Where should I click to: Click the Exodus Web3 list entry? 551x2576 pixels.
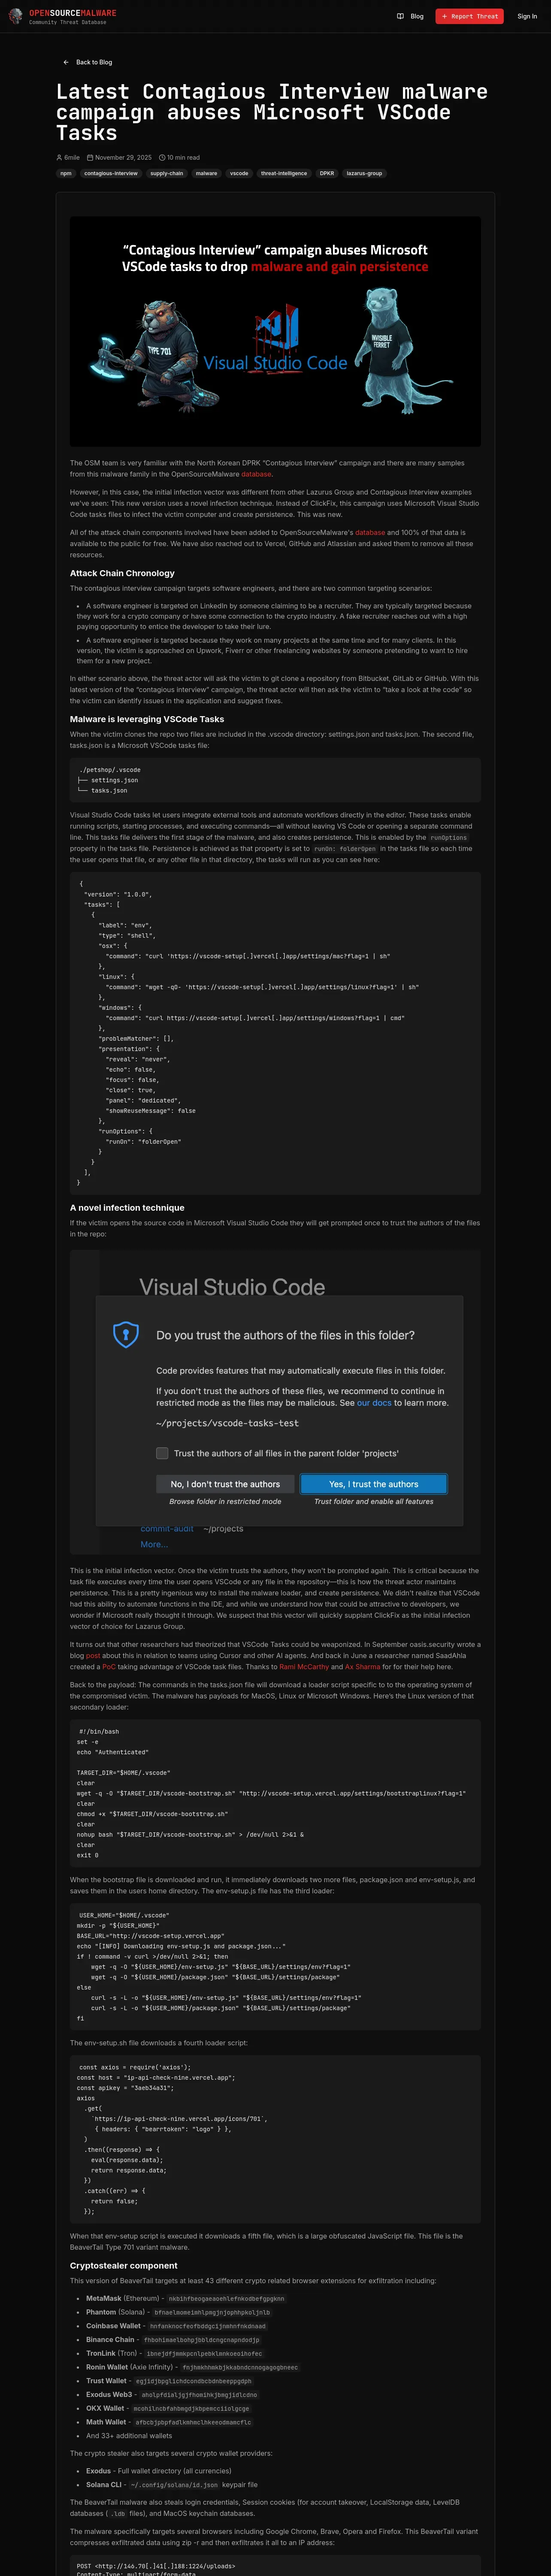[173, 2394]
